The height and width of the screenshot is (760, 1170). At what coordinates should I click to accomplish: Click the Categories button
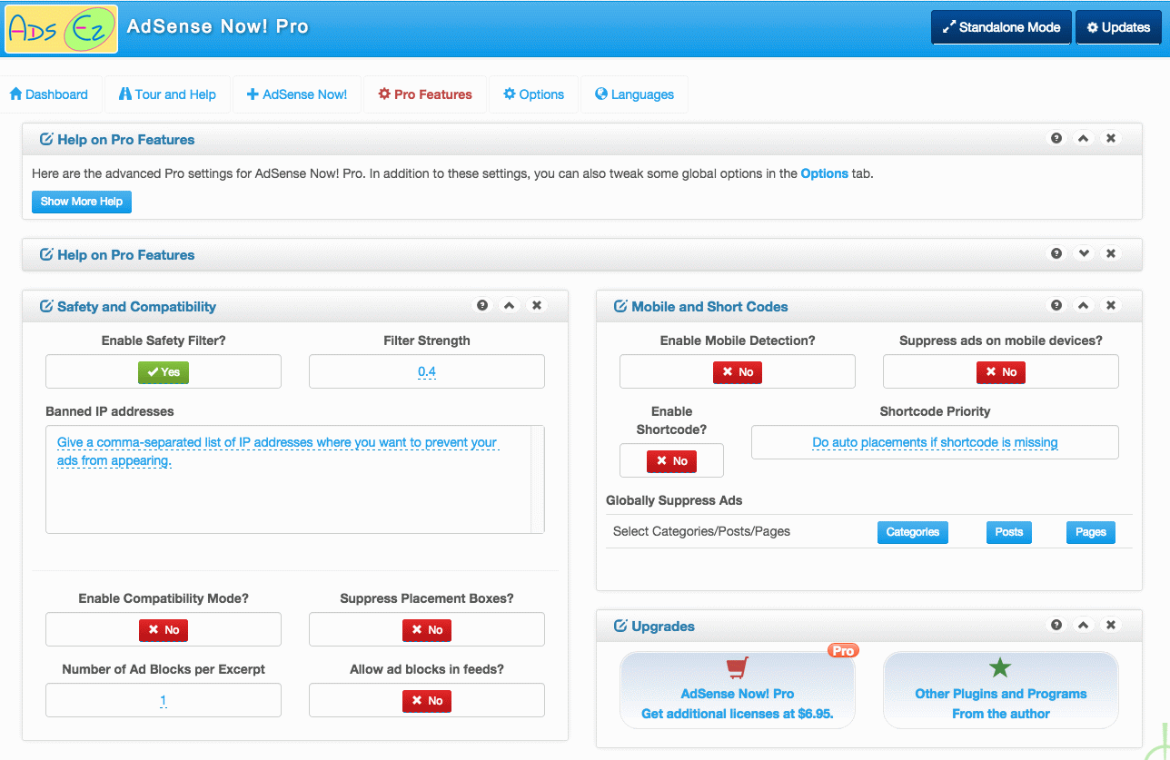click(x=913, y=532)
